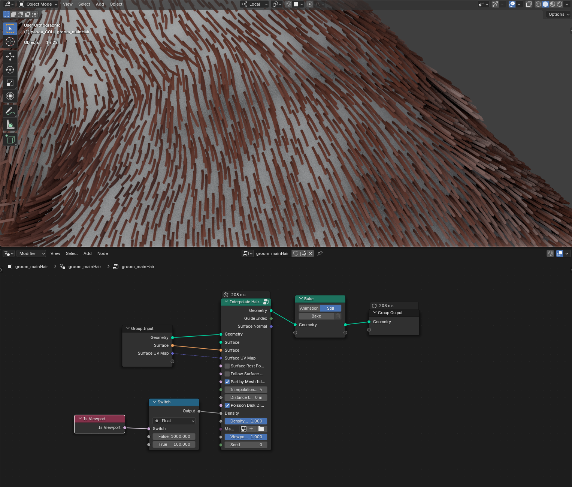The height and width of the screenshot is (487, 572).
Task: Switch the Bake node to Animation mode
Action: coord(309,308)
